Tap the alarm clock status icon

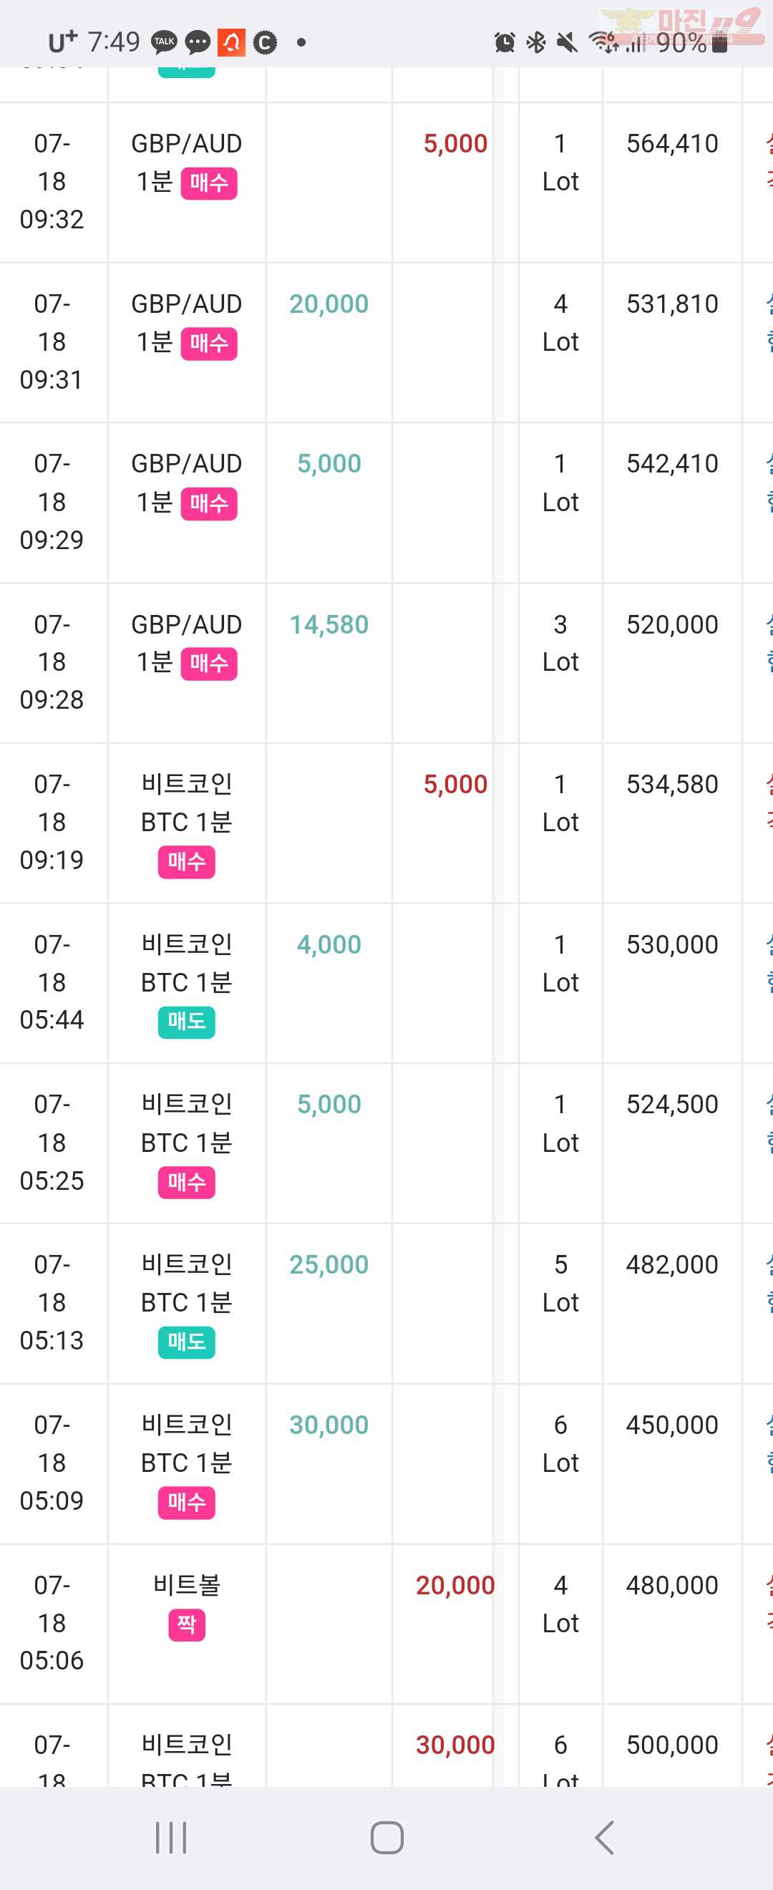click(505, 42)
